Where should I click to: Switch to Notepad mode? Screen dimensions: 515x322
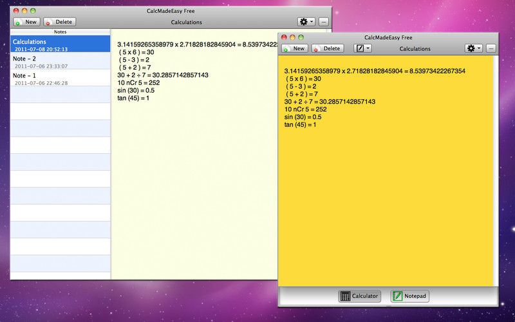[x=409, y=296]
